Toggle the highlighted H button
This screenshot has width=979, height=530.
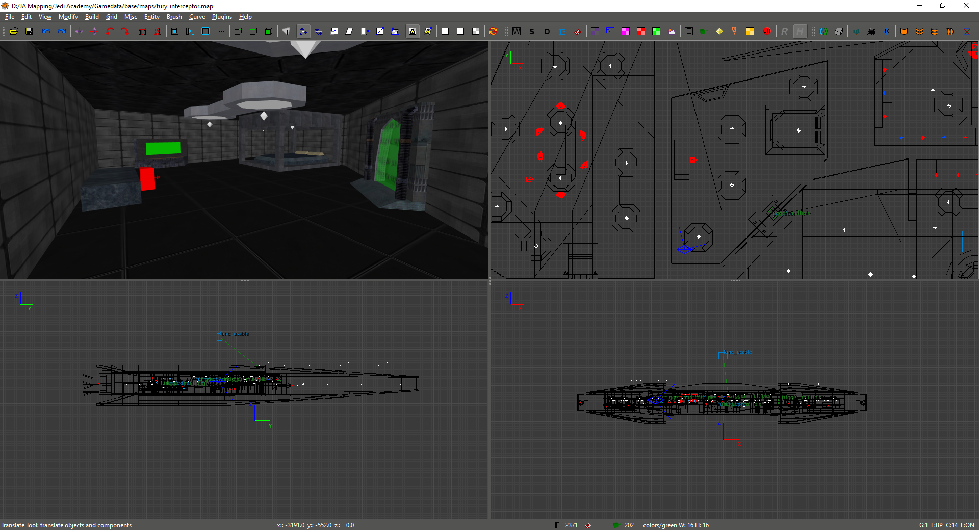pos(800,31)
